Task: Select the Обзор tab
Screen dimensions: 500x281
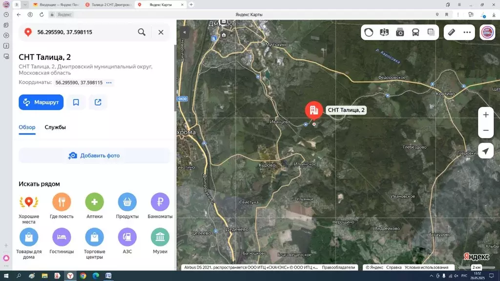Action: (27, 127)
